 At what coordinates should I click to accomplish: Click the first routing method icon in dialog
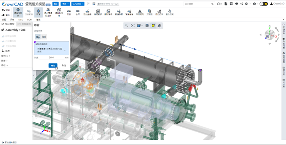click(38, 37)
